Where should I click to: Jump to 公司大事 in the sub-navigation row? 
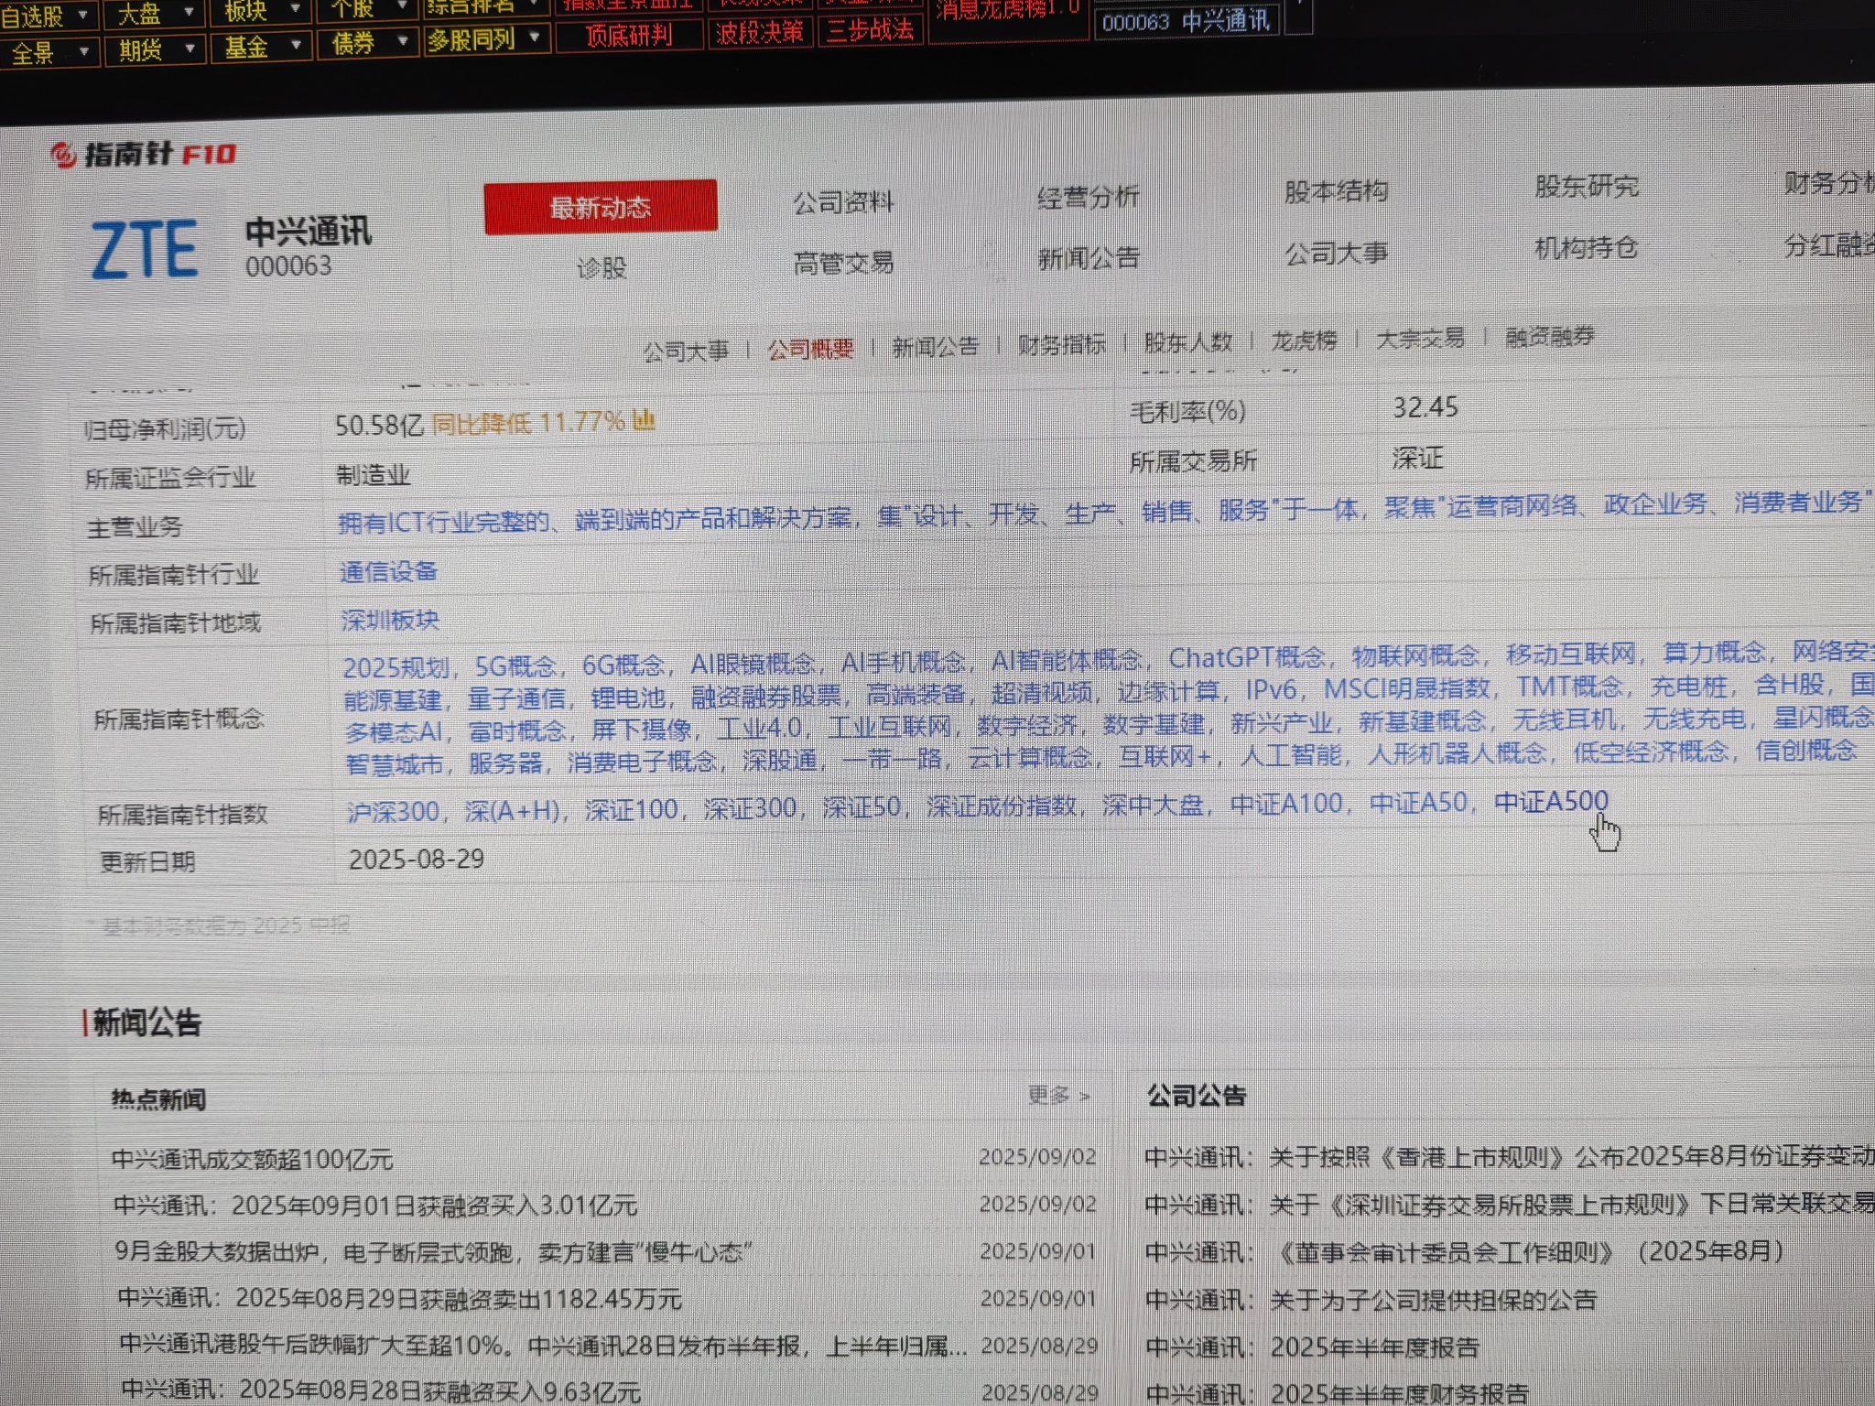click(x=686, y=351)
